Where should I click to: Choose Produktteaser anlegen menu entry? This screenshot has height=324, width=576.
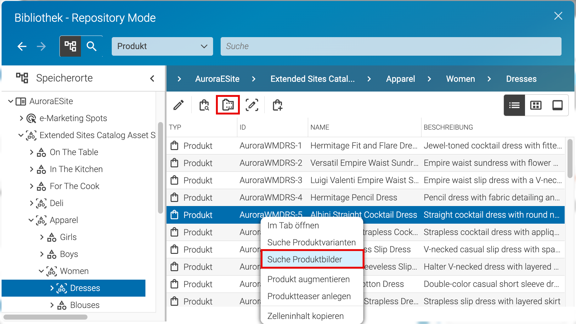pyautogui.click(x=312, y=296)
